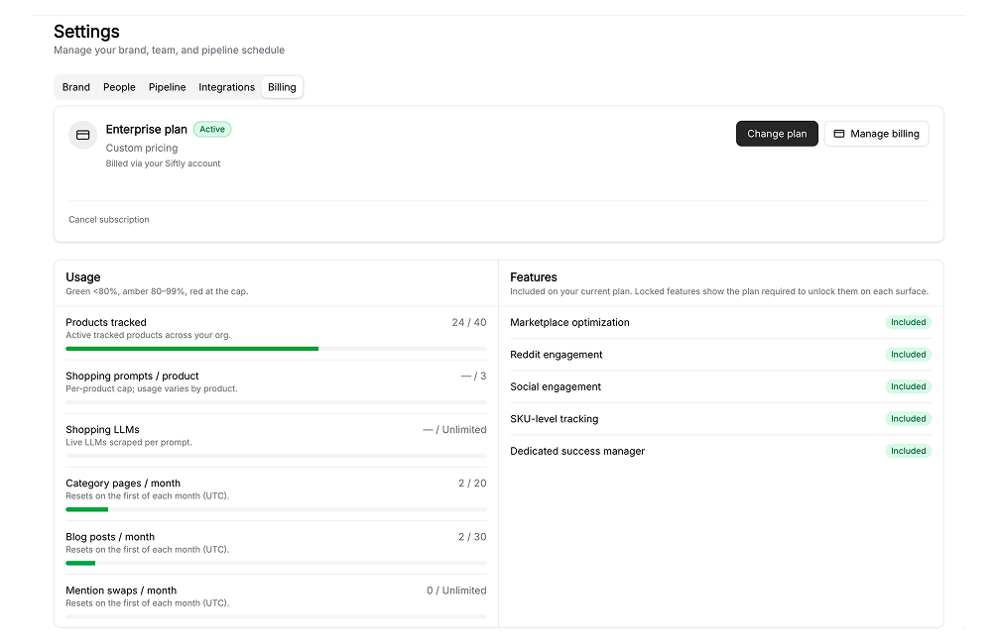
Task: Click the green Active status badge
Action: (x=212, y=130)
